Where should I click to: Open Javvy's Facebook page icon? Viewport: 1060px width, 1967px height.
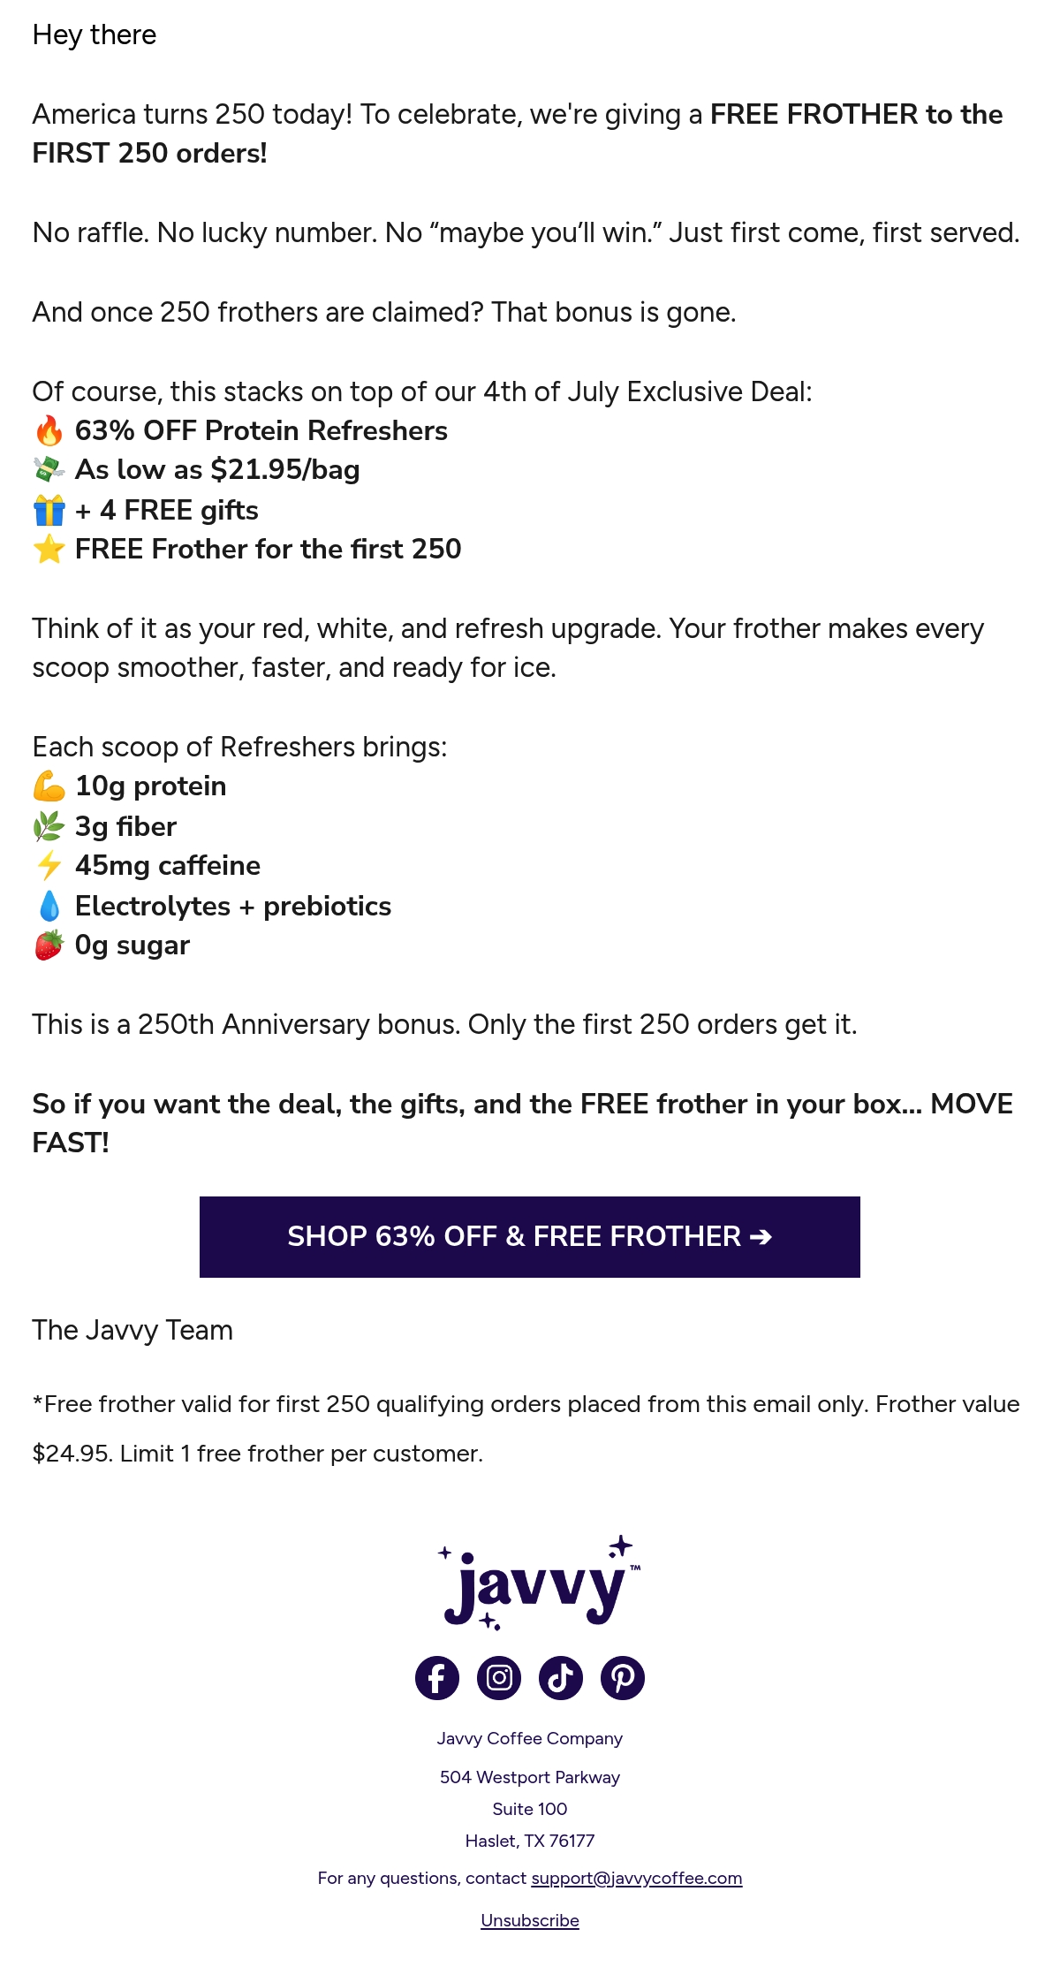437,1678
